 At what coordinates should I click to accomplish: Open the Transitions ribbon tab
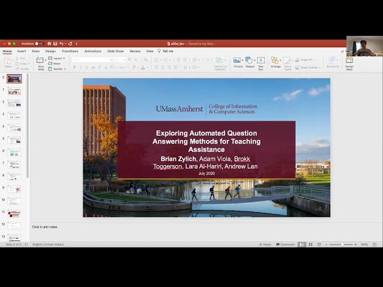[x=70, y=51]
